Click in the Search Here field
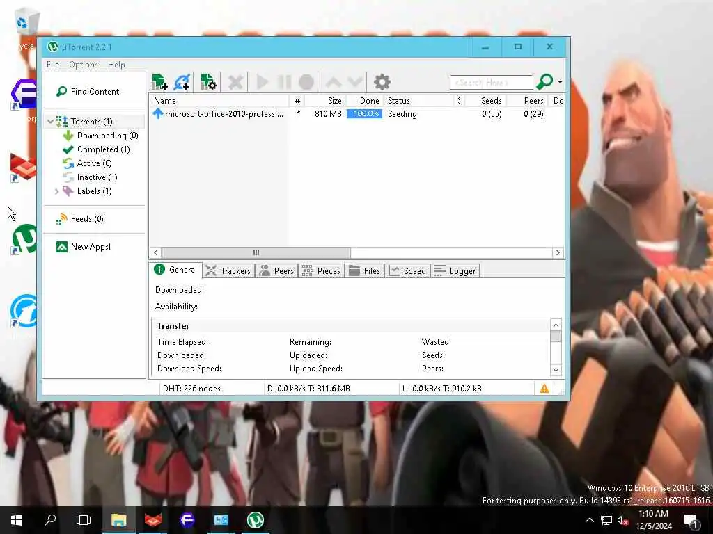Screen dimensions: 713x534 pyautogui.click(x=491, y=83)
